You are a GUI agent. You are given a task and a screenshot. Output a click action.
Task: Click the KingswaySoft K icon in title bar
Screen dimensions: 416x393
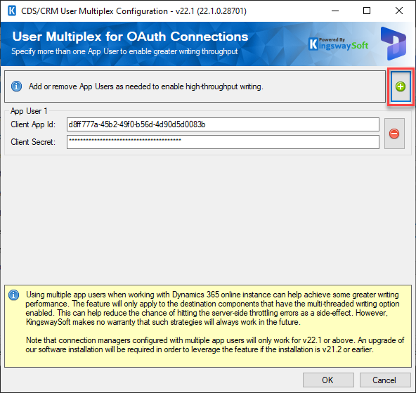[12, 11]
